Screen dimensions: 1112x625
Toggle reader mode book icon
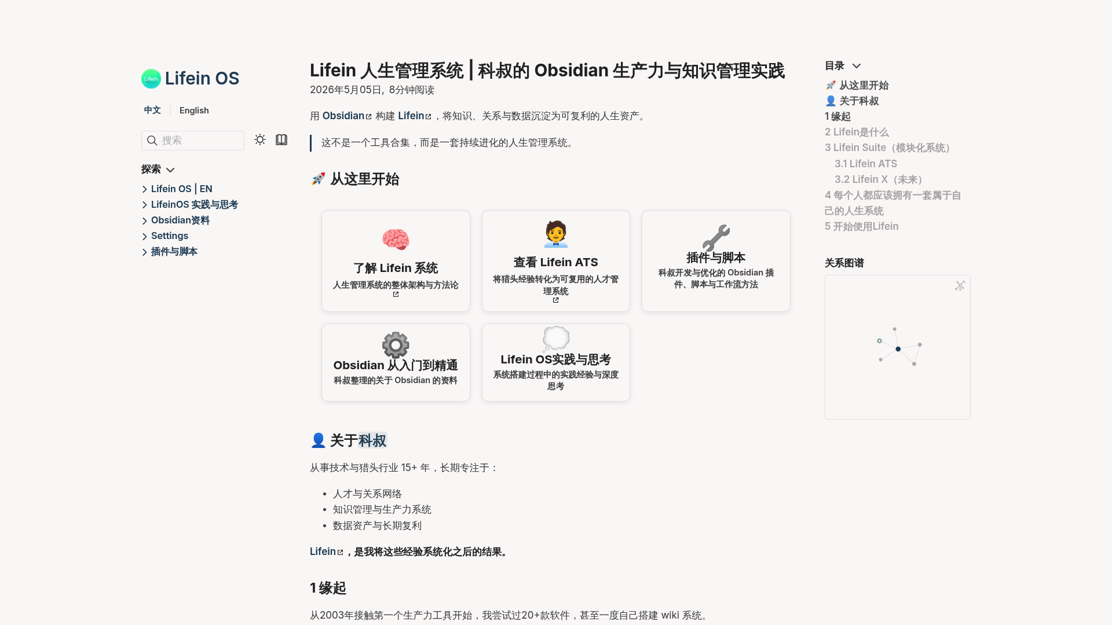[x=281, y=139]
